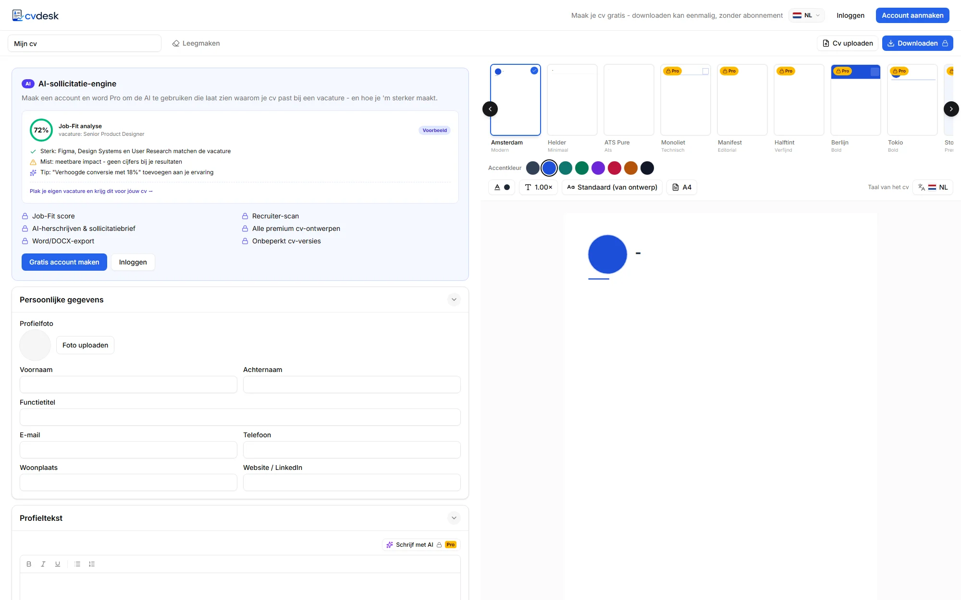Click Word/DOCX-export lock icon
The height and width of the screenshot is (600, 961).
[25, 241]
